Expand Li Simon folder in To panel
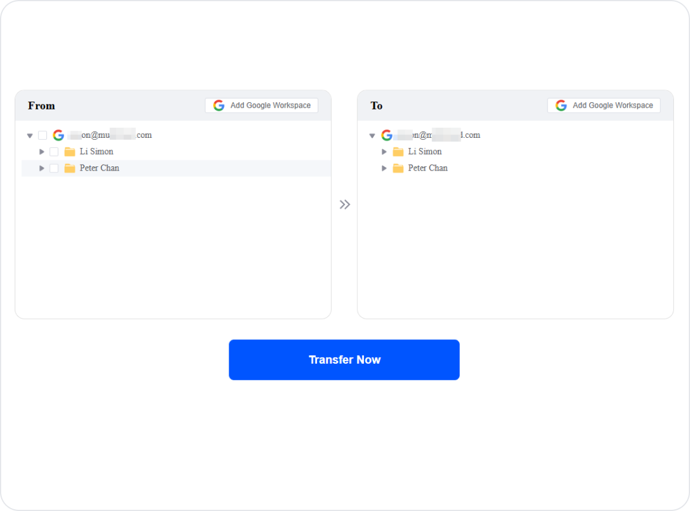The width and height of the screenshot is (690, 511). [x=384, y=152]
